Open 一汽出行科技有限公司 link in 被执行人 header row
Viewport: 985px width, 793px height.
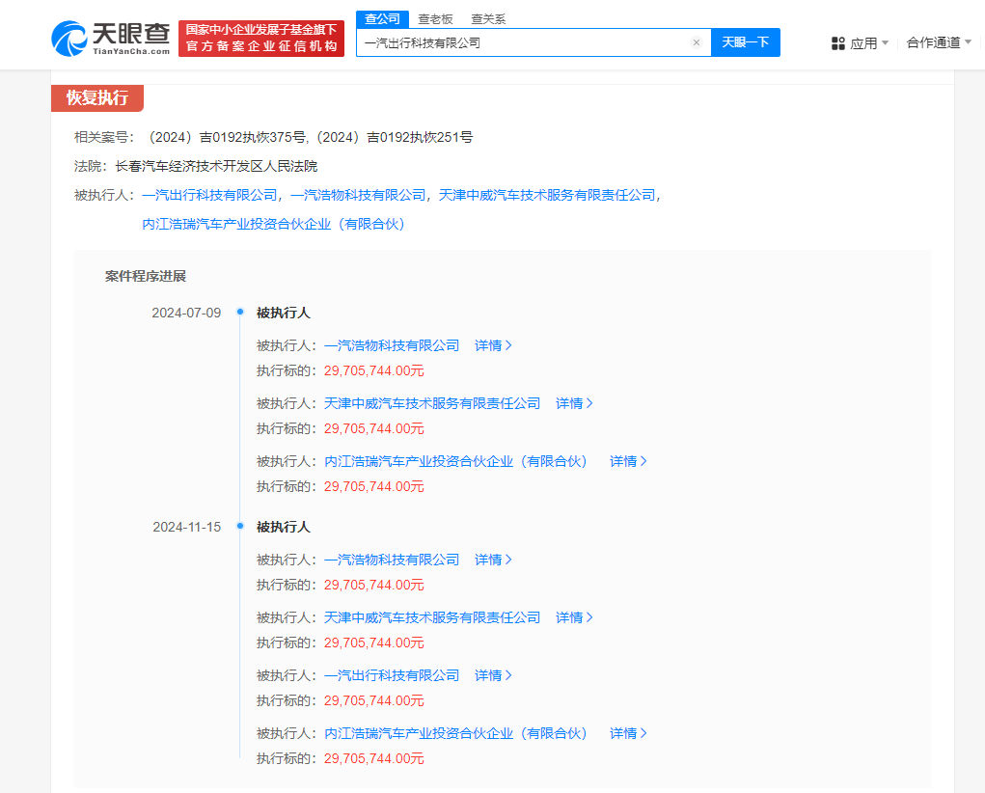(209, 196)
